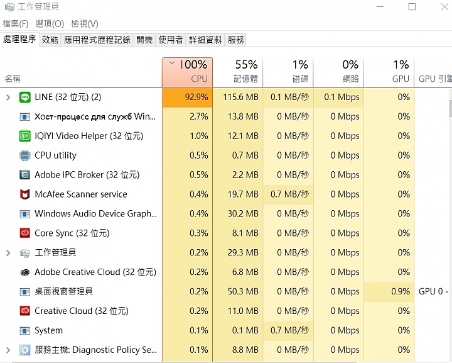452x363 pixels.
Task: Click the Adobe IPC Broker icon
Action: [25, 175]
